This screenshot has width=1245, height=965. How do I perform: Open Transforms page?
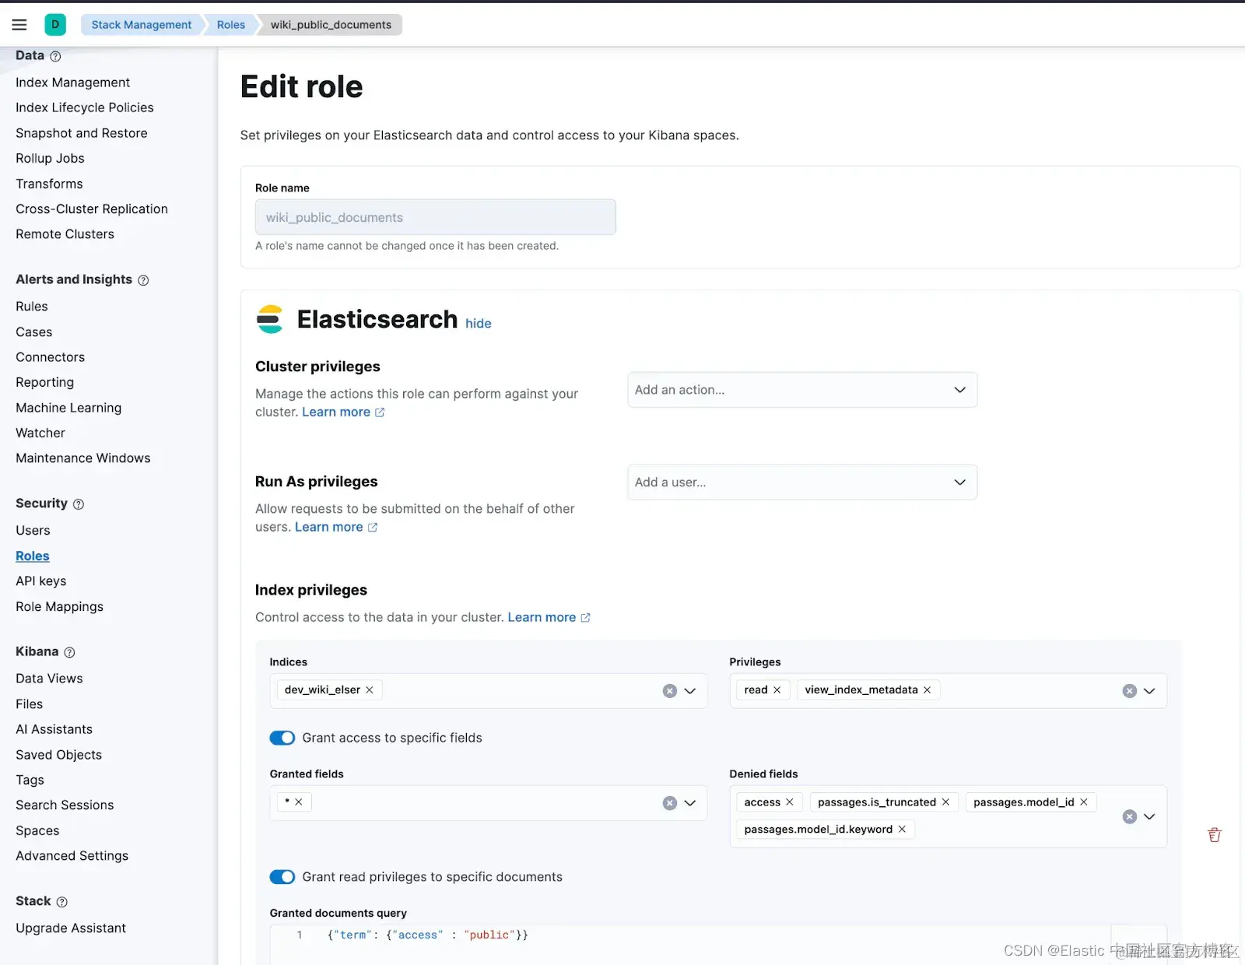pyautogui.click(x=49, y=184)
